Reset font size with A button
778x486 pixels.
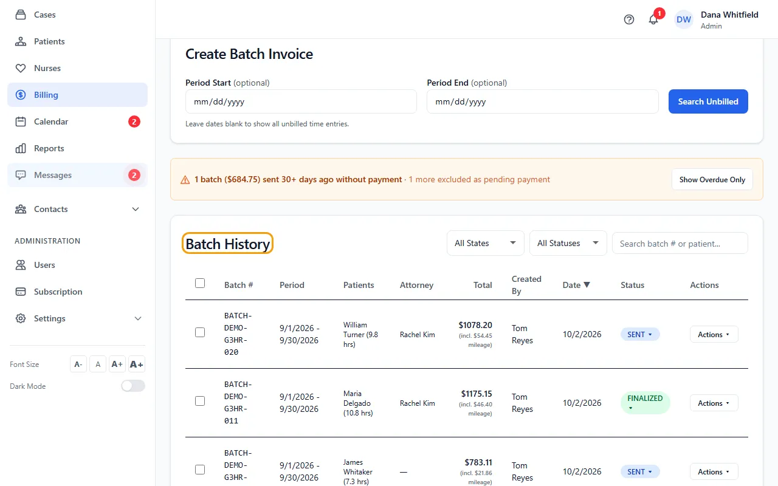pyautogui.click(x=98, y=364)
